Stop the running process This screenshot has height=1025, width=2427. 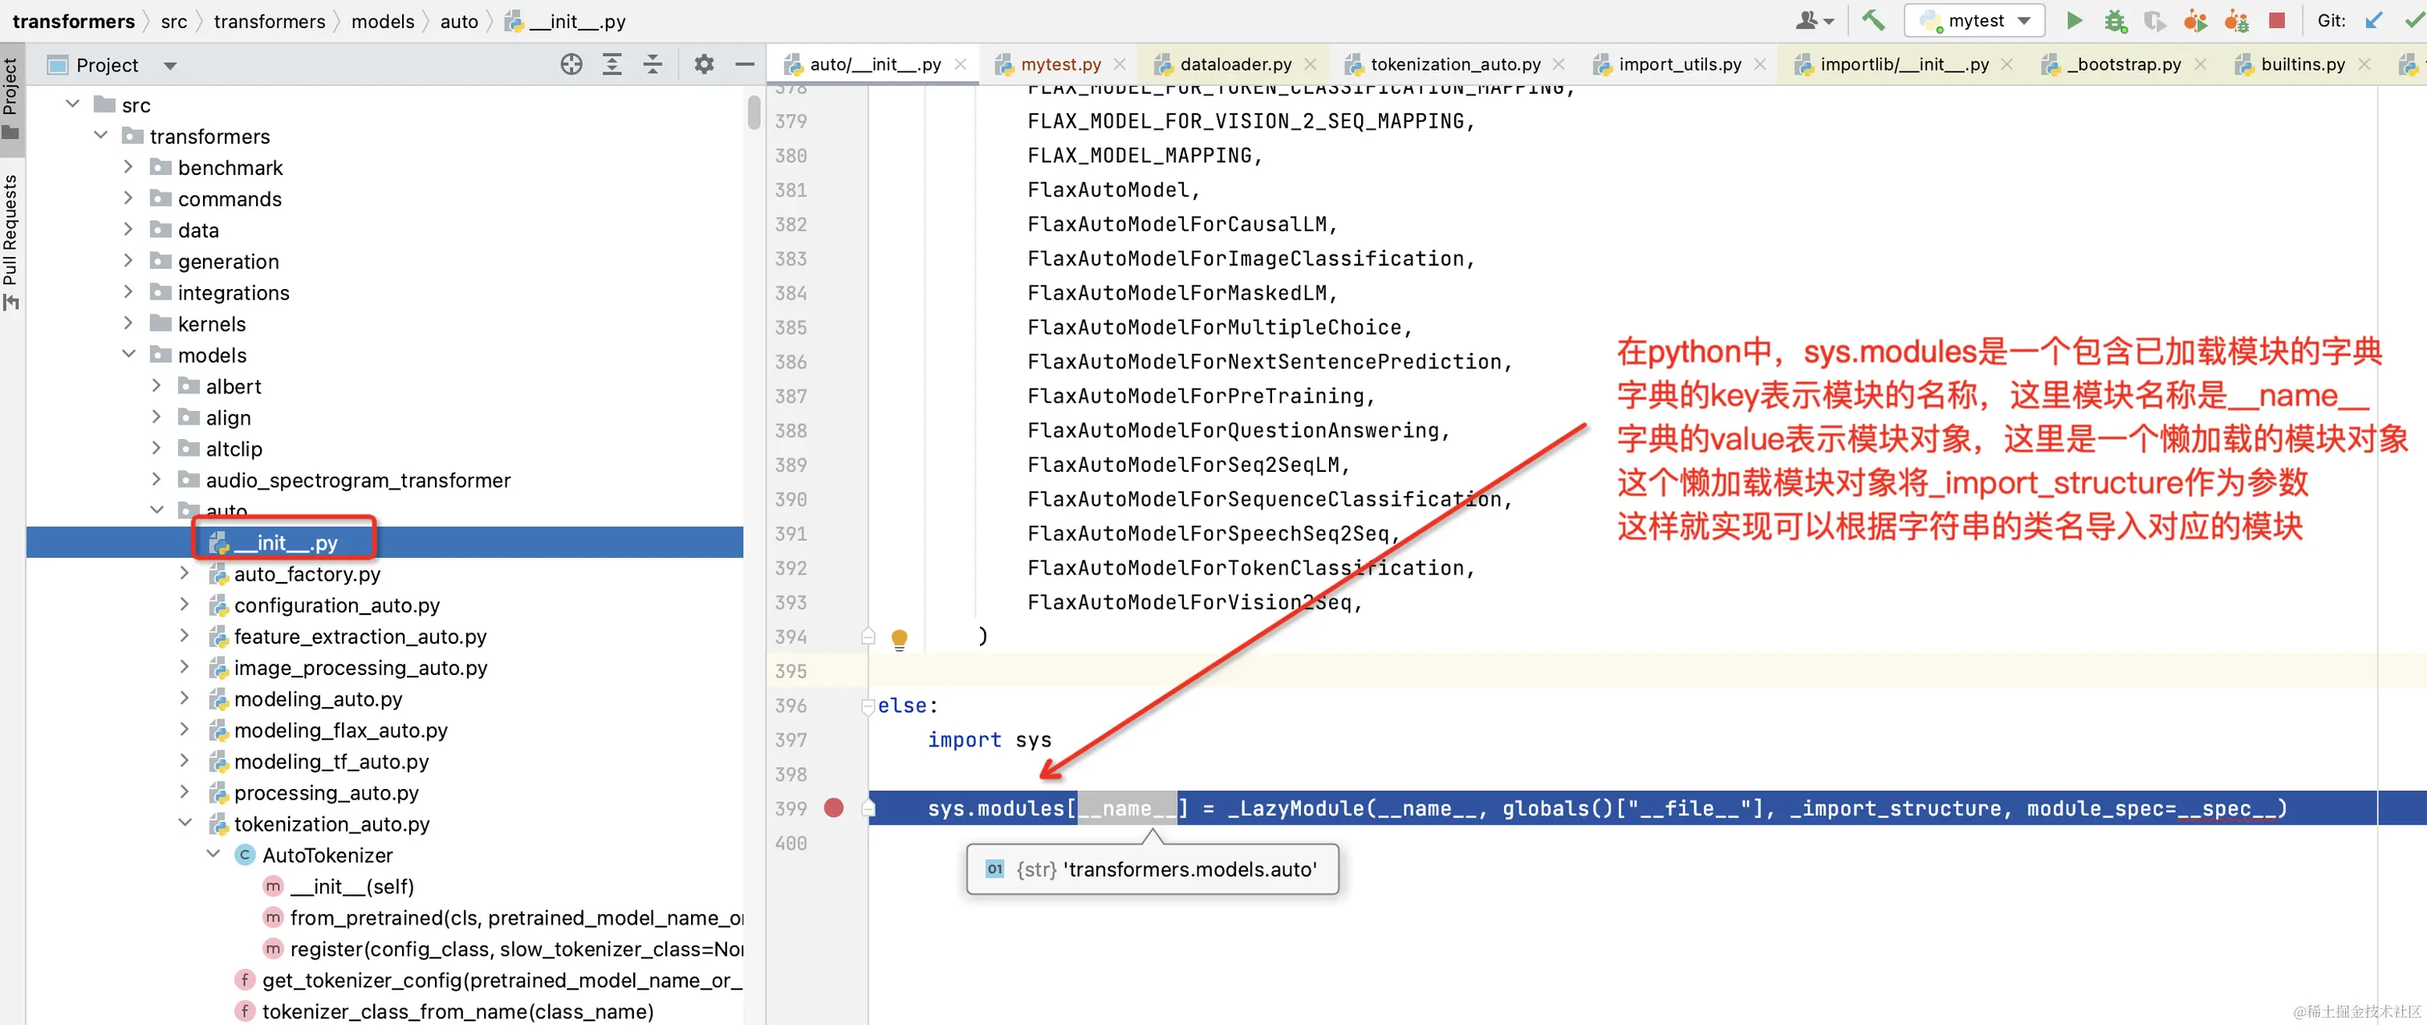point(2279,20)
